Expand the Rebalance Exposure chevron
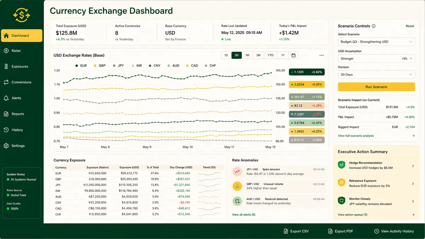The width and height of the screenshot is (425, 239). pyautogui.click(x=413, y=183)
